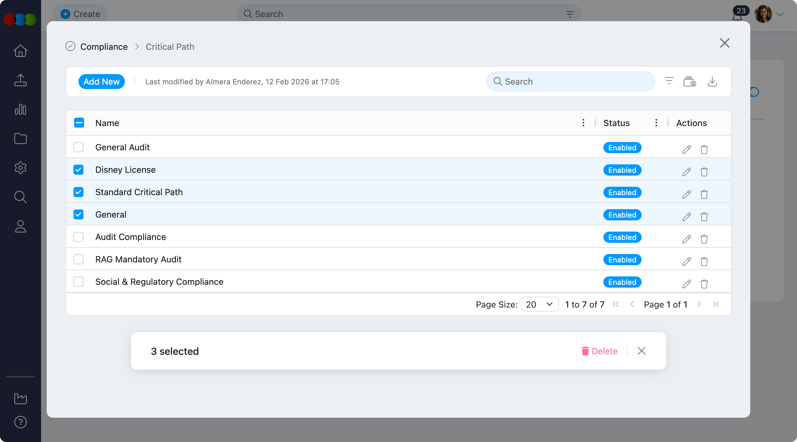Viewport: 797px width, 442px height.
Task: Click inside the modal search field
Action: [x=570, y=81]
